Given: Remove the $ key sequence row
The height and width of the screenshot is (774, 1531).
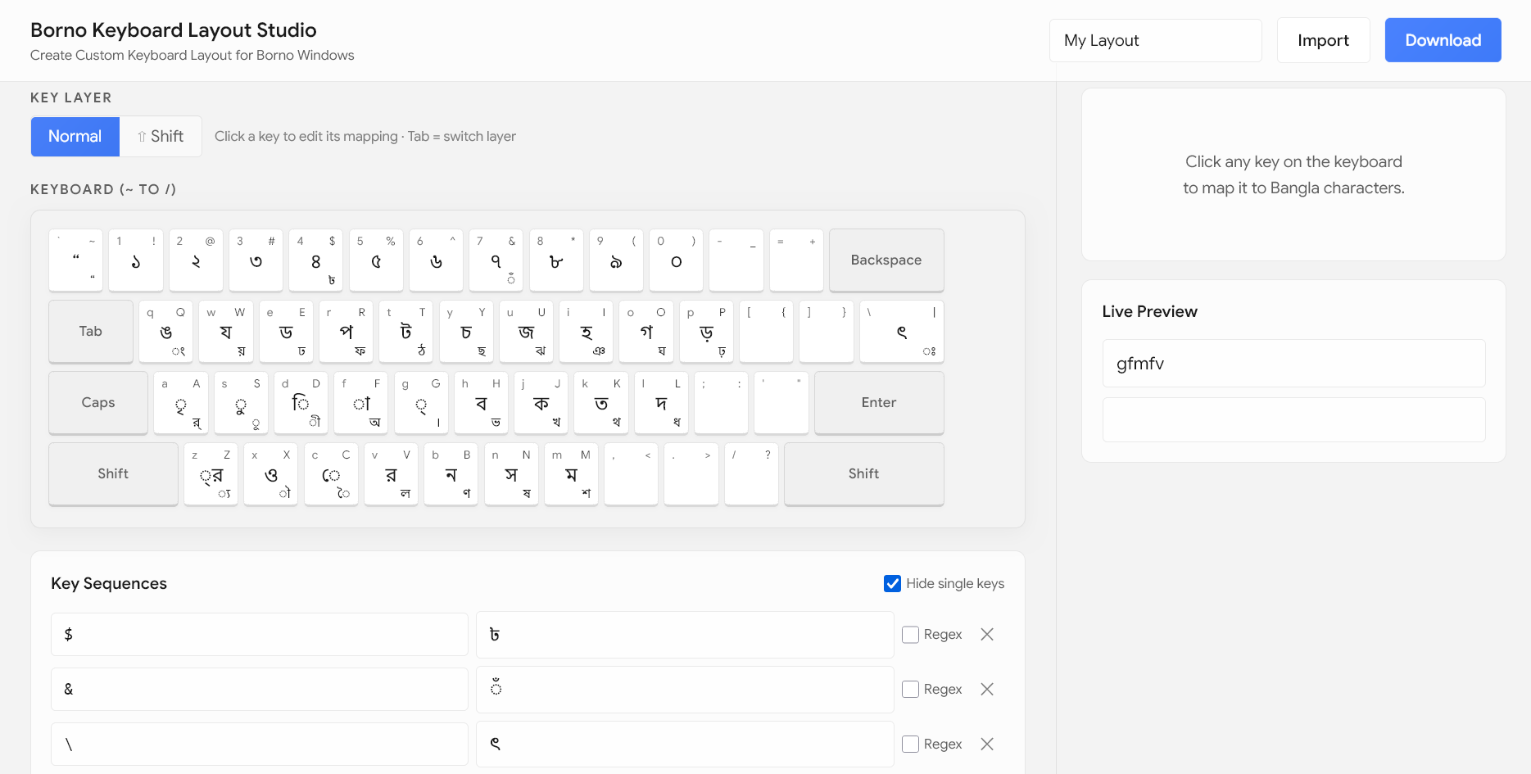Looking at the screenshot, I should pyautogui.click(x=987, y=635).
